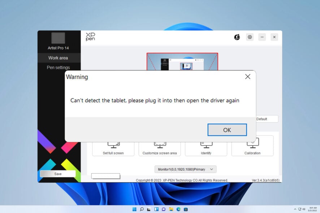The image size is (320, 213).
Task: Switch to the Work area tab
Action: pyautogui.click(x=58, y=58)
